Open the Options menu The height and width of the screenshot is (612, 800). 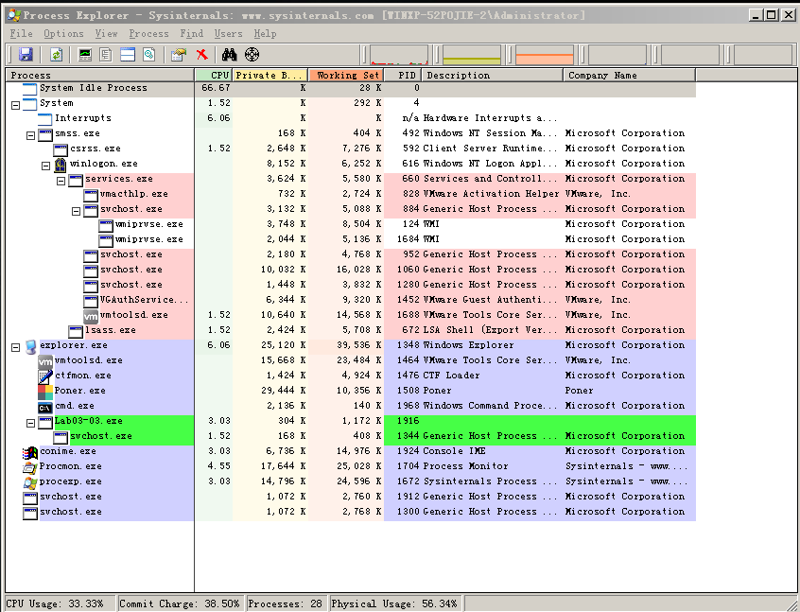63,33
